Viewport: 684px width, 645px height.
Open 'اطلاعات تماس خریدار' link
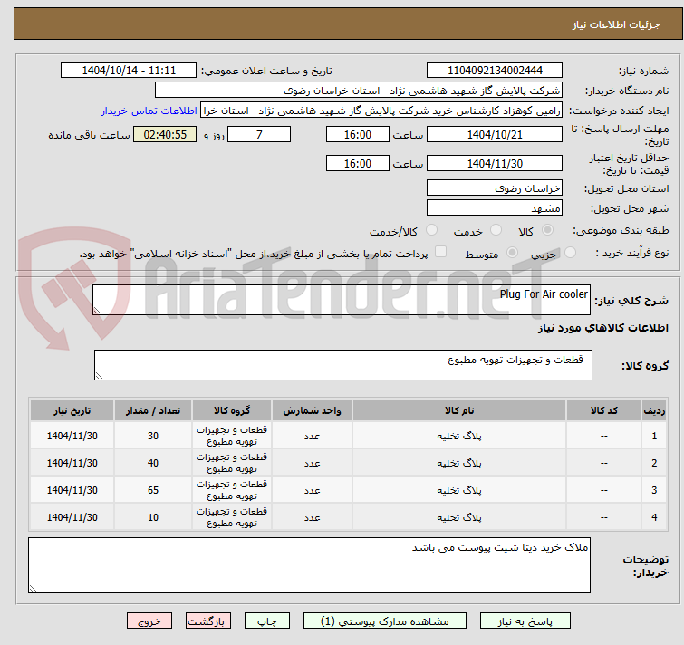[149, 111]
